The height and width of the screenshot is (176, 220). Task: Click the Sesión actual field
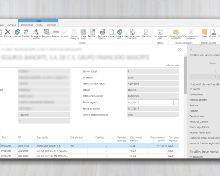tap(153, 71)
